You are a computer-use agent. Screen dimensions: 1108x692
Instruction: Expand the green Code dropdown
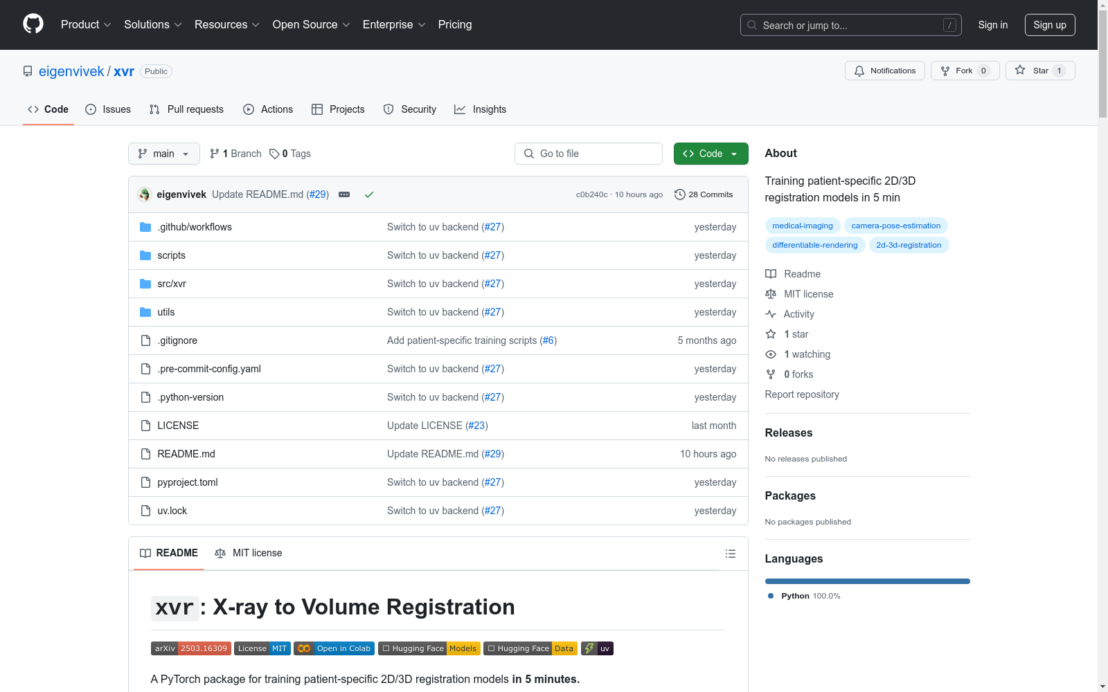[x=711, y=154]
